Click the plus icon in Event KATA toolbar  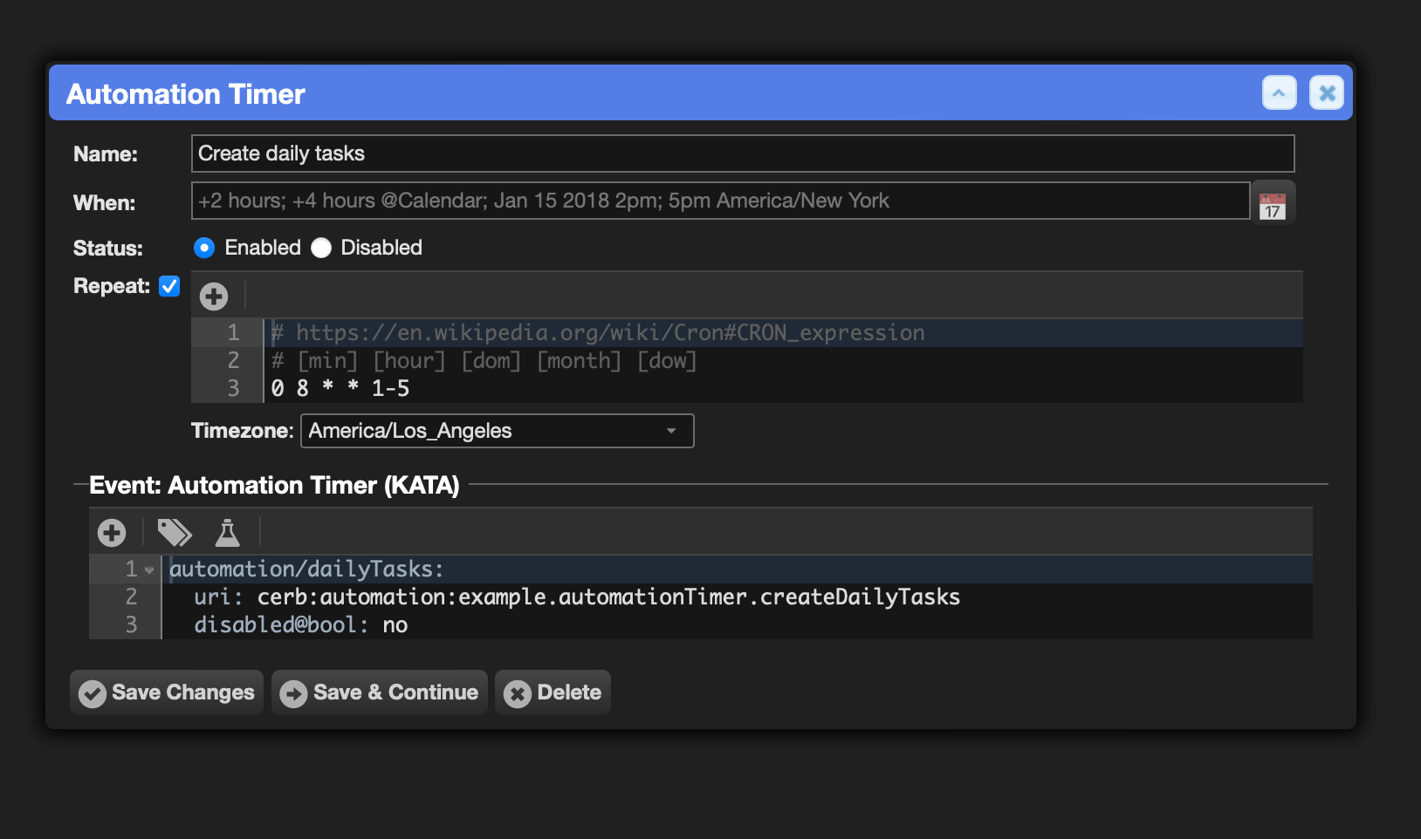[x=112, y=532]
